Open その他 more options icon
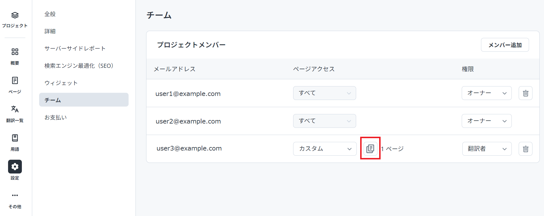The height and width of the screenshot is (216, 544). tap(15, 195)
